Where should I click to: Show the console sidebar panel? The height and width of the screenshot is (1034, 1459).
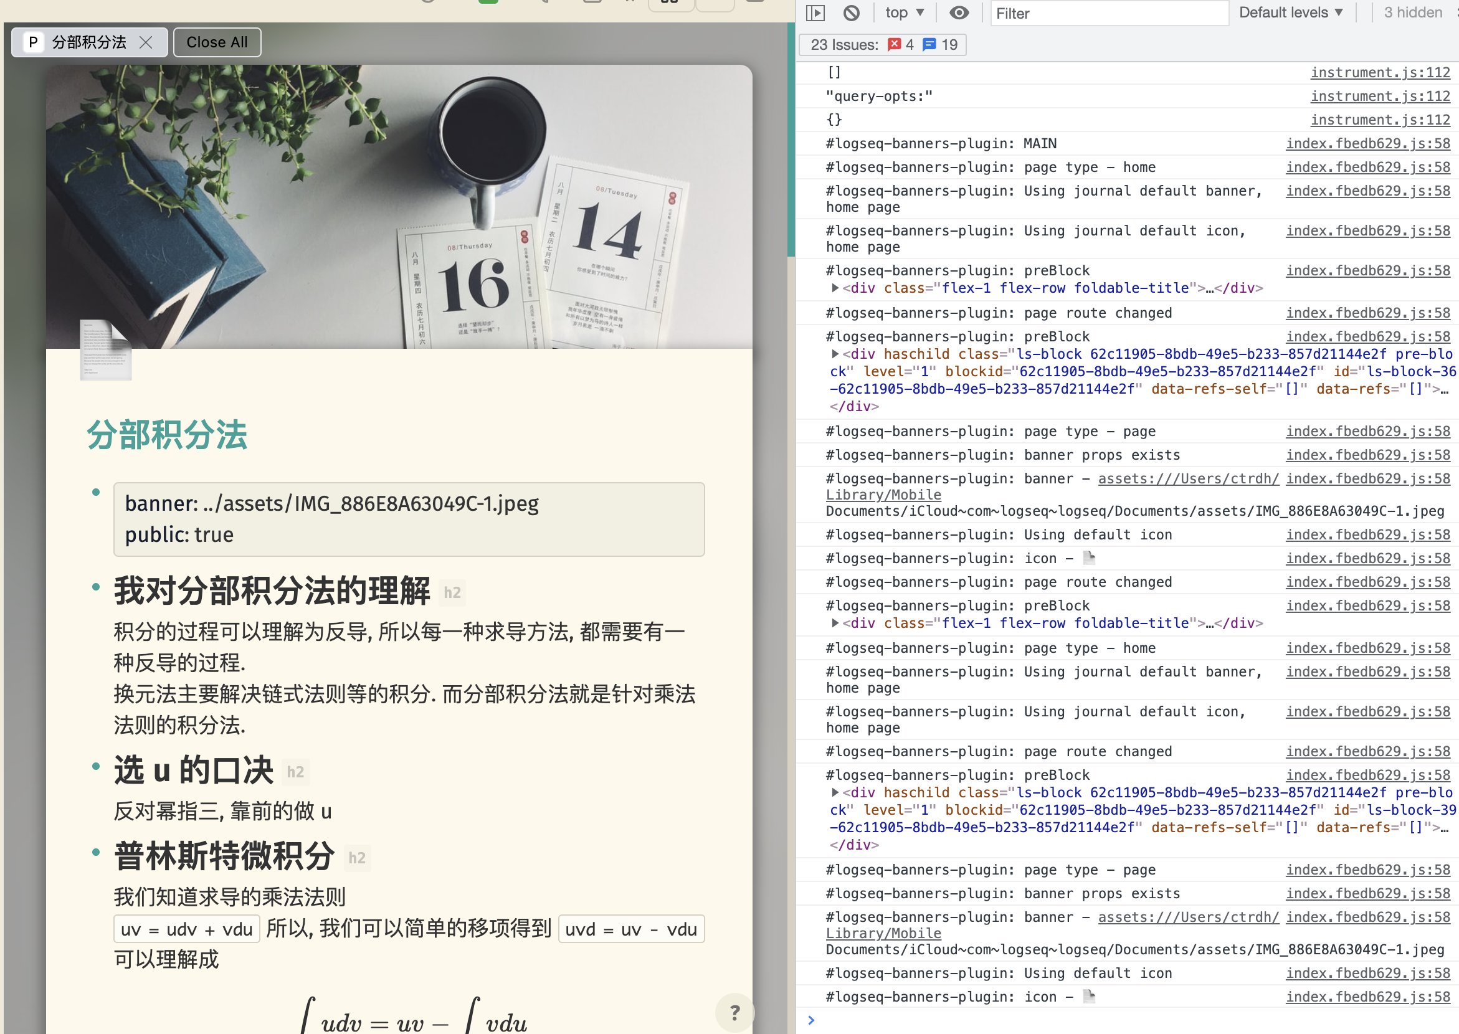click(815, 12)
